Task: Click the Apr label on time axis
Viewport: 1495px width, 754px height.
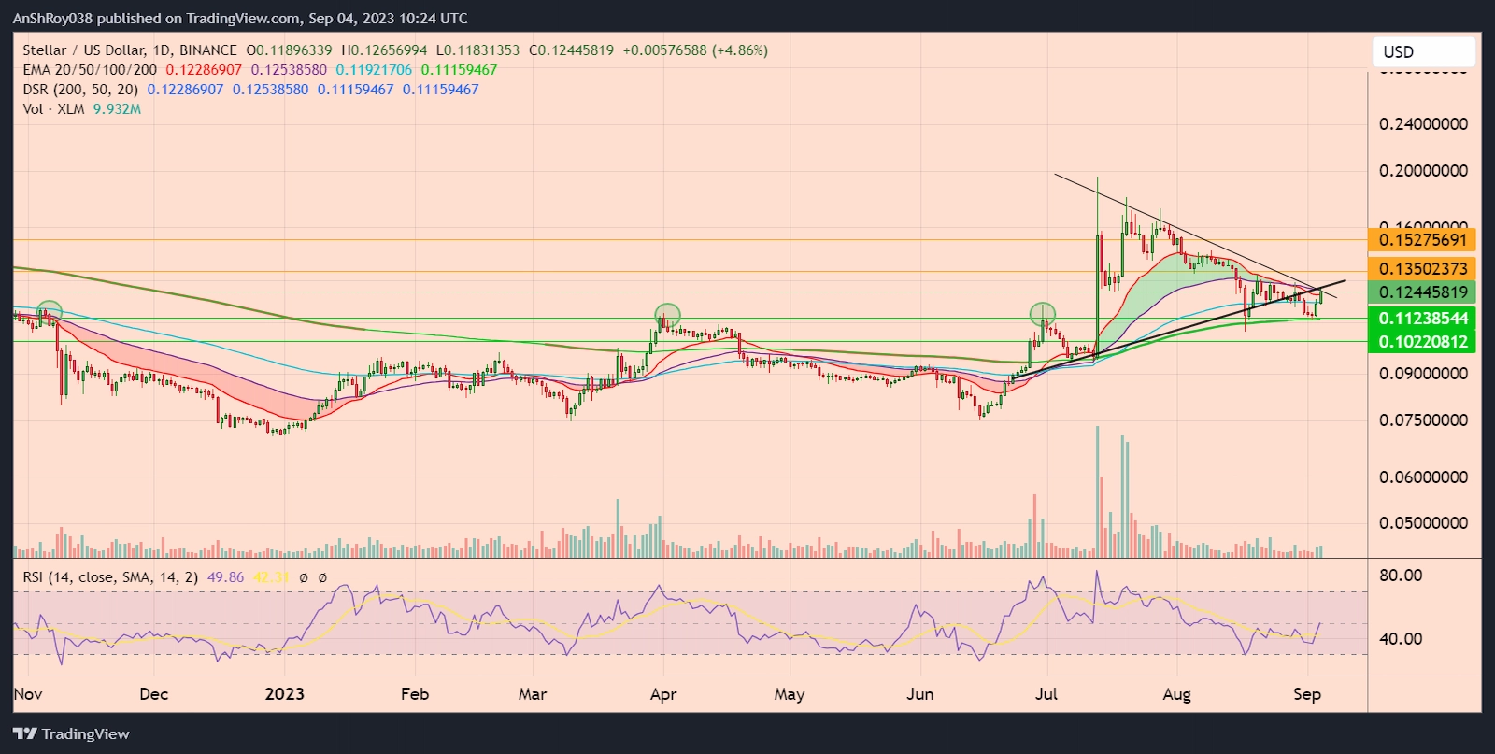Action: 663,694
